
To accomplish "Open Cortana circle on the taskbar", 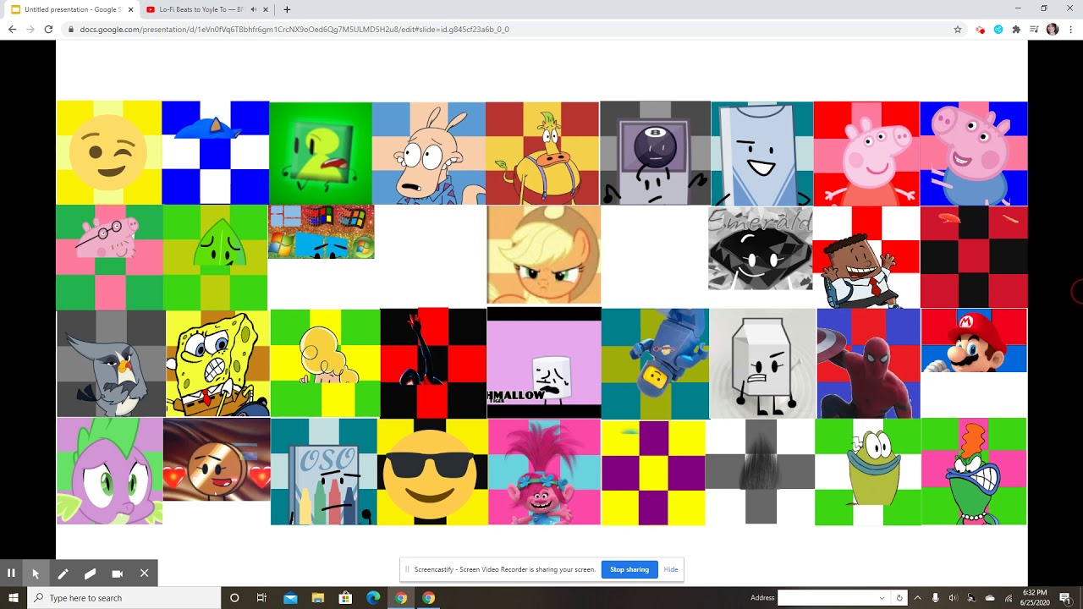I will click(234, 598).
